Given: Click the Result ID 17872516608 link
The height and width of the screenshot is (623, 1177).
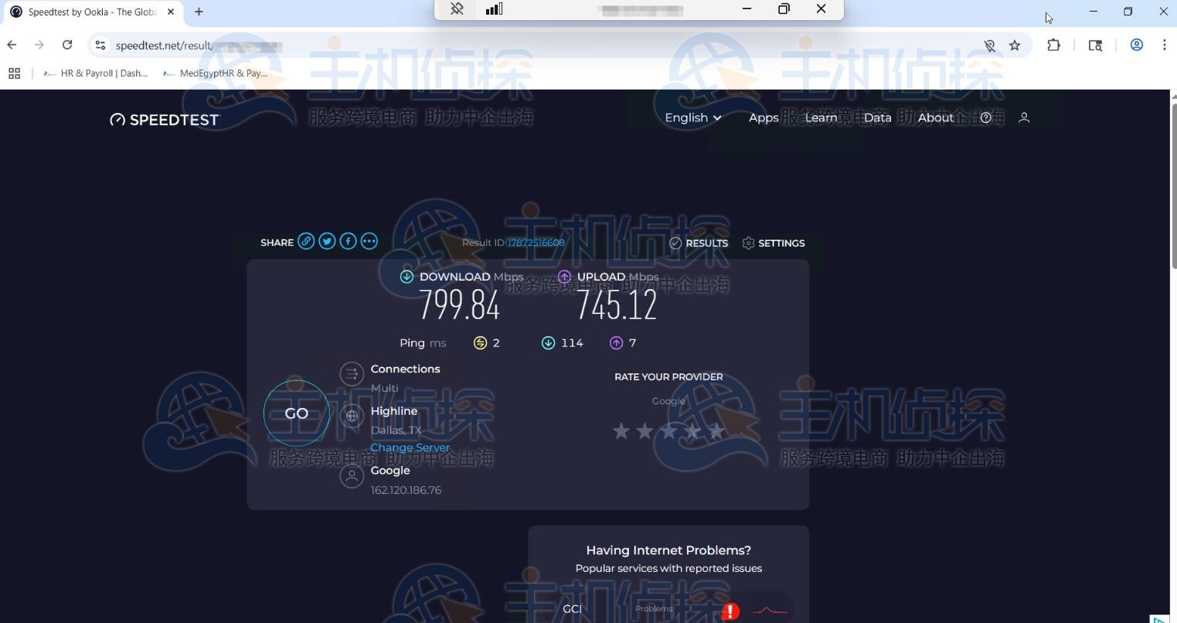Looking at the screenshot, I should 536,242.
